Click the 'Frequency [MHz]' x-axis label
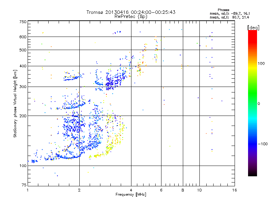Image resolution: width=276 pixels, height=207 pixels. (x=131, y=195)
